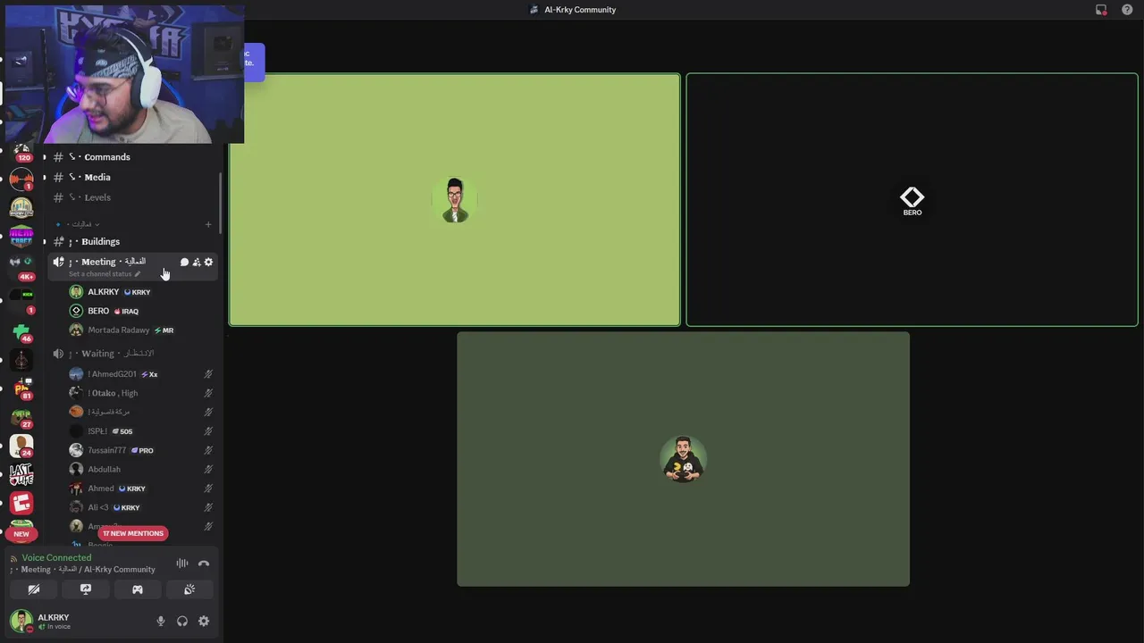1144x643 pixels.
Task: Focus Mortada Radawy's dark green video tile
Action: pos(683,459)
